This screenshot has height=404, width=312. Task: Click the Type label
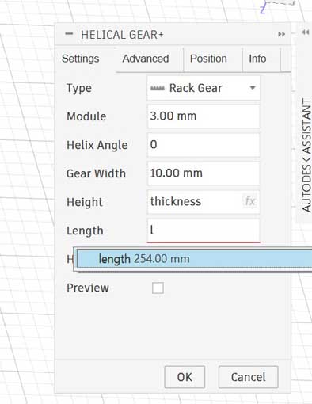(x=79, y=88)
